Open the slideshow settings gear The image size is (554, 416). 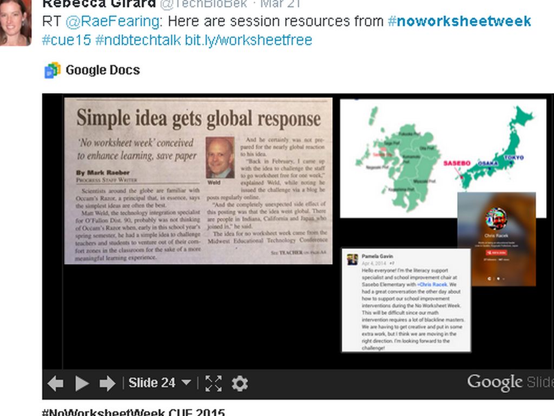tap(239, 383)
